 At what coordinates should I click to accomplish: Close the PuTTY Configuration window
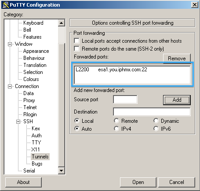click(194, 5)
